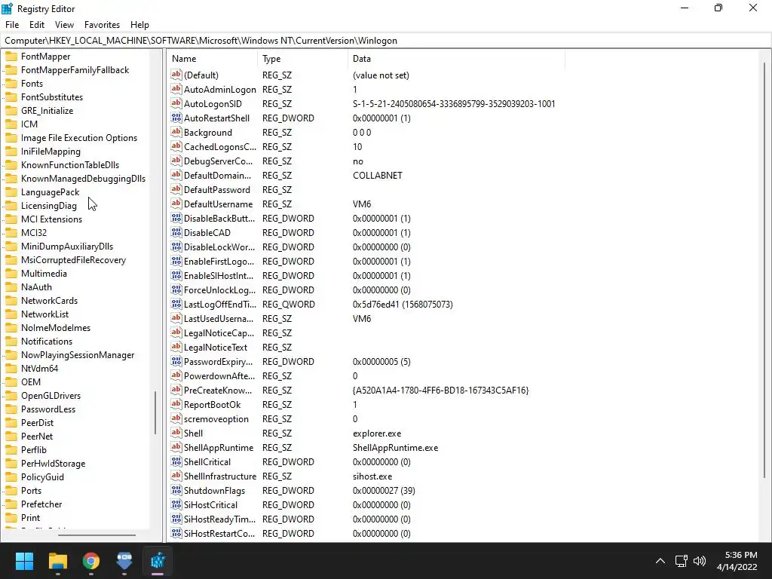Open File Explorer from the taskbar
The height and width of the screenshot is (579, 772).
click(57, 561)
